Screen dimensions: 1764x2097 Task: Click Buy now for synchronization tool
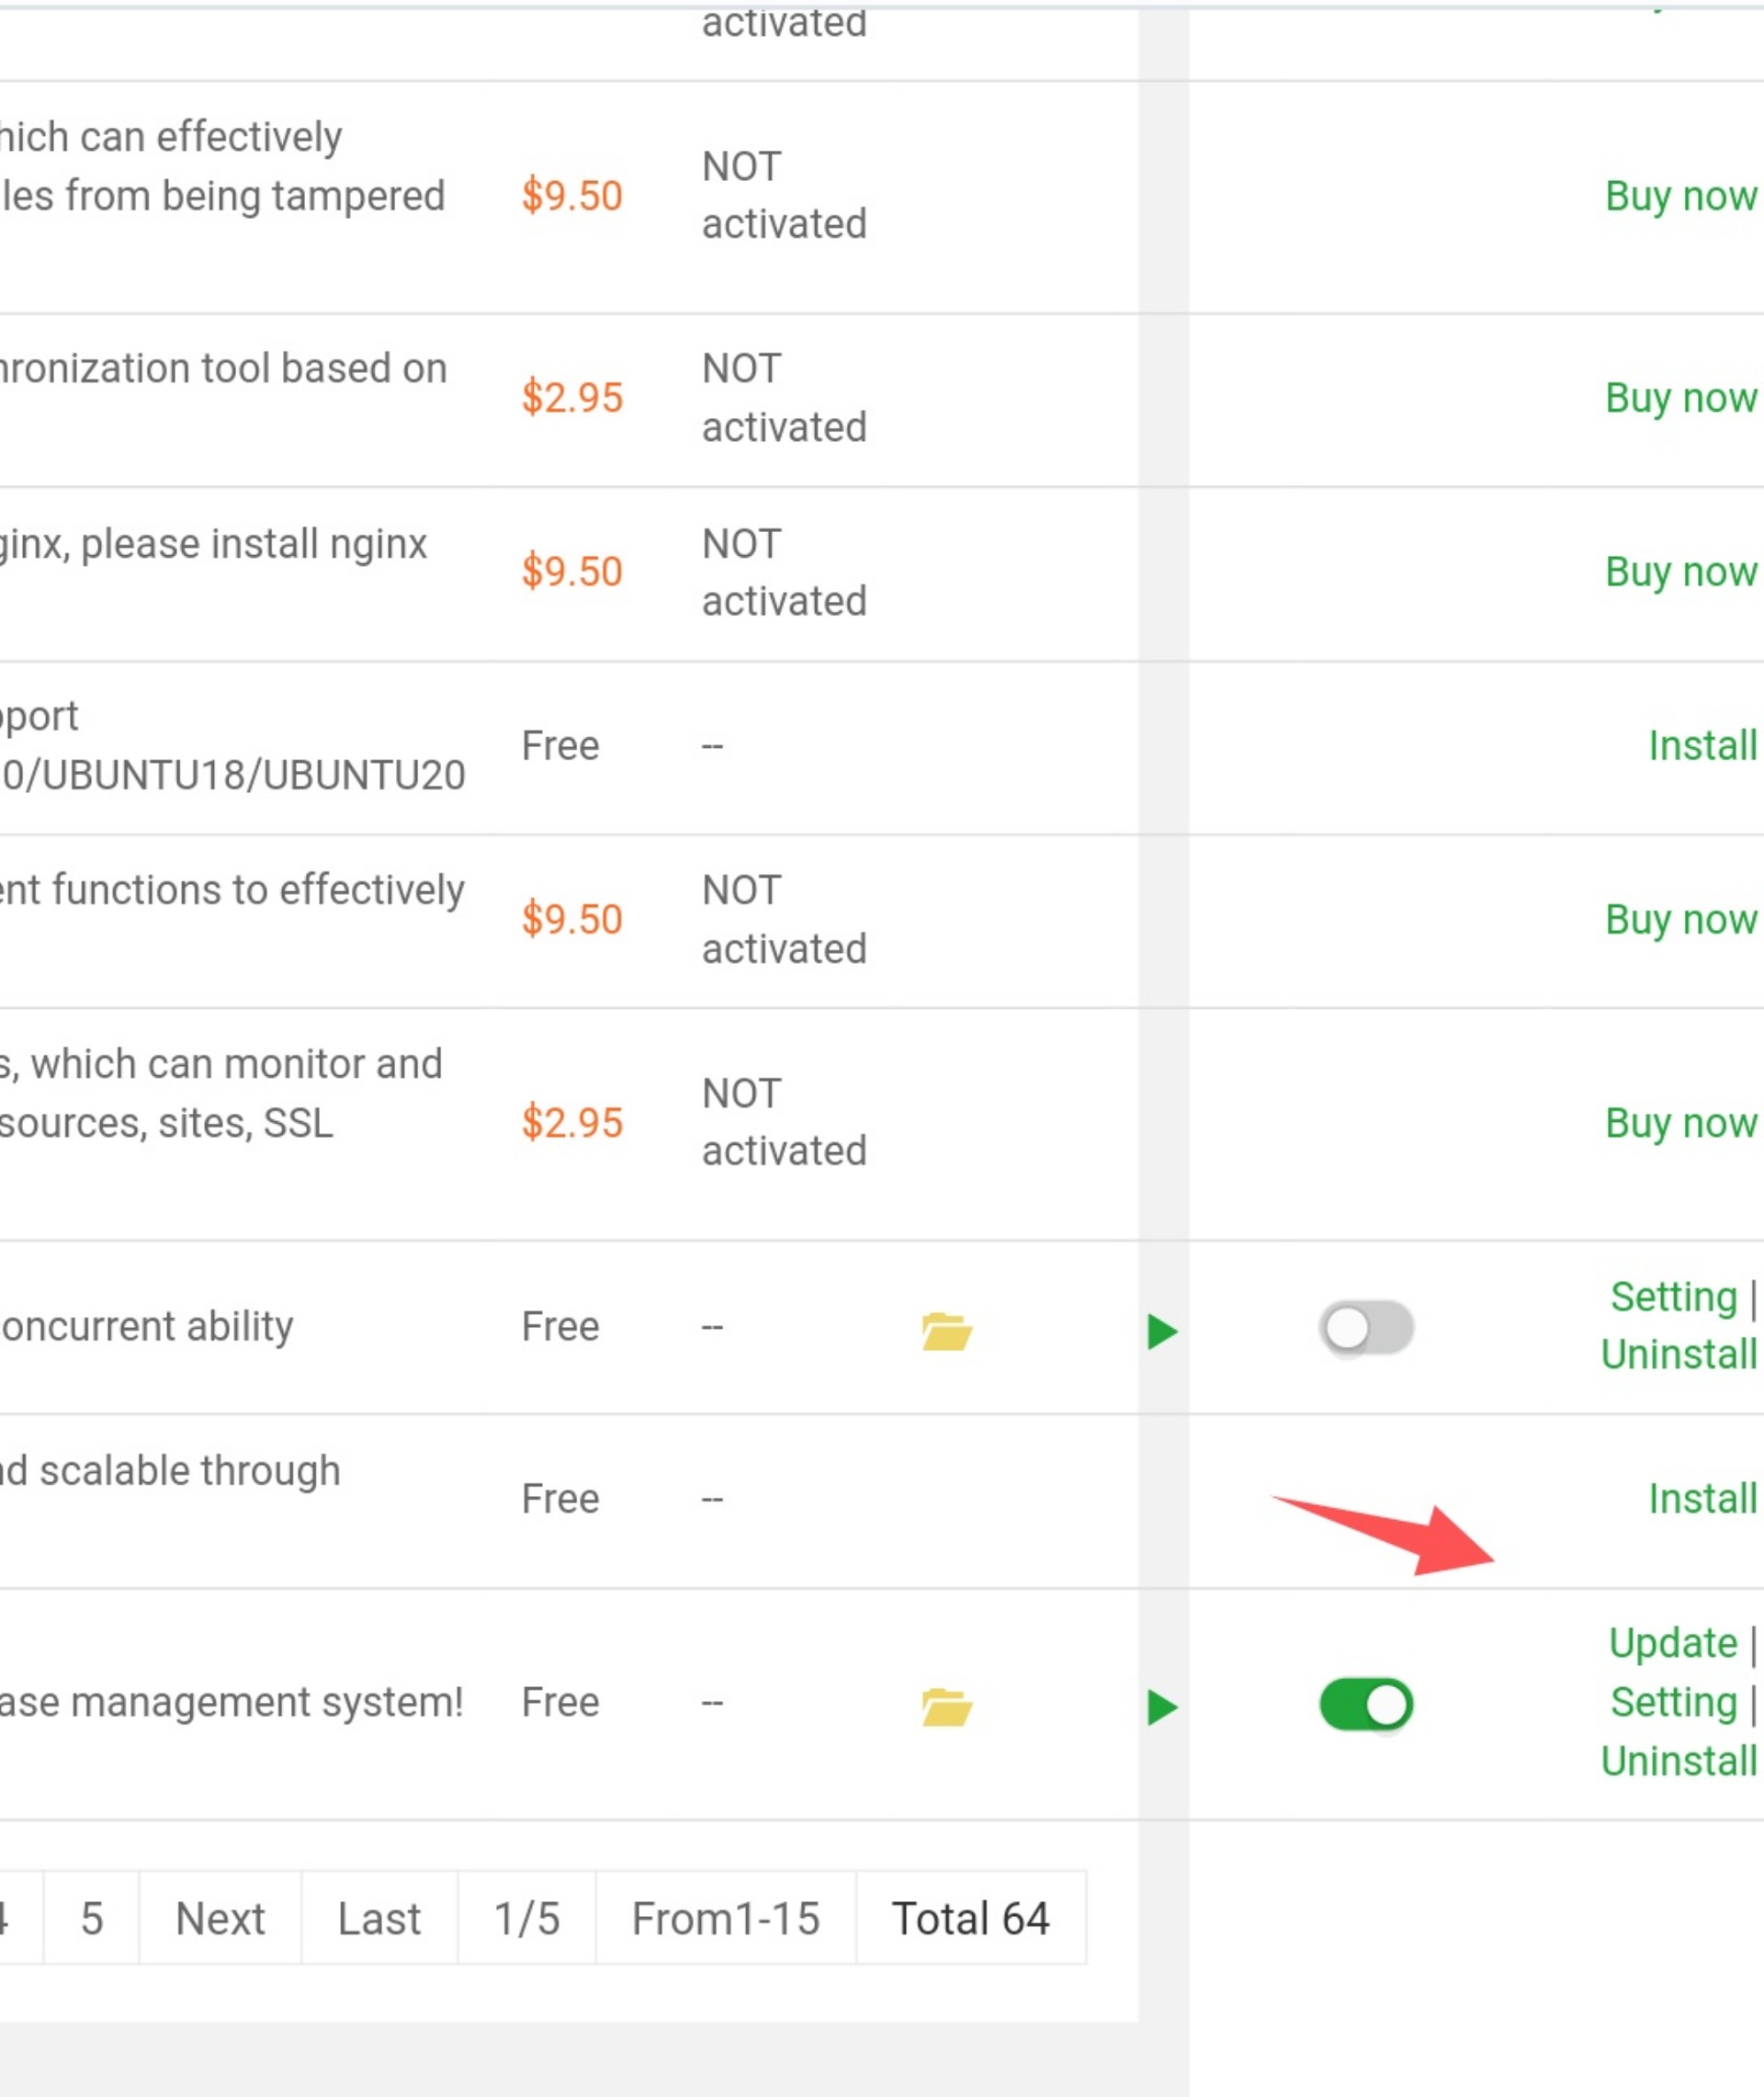[1680, 398]
